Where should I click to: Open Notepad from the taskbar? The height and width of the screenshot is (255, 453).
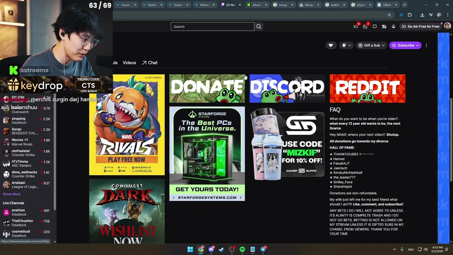coord(253,249)
